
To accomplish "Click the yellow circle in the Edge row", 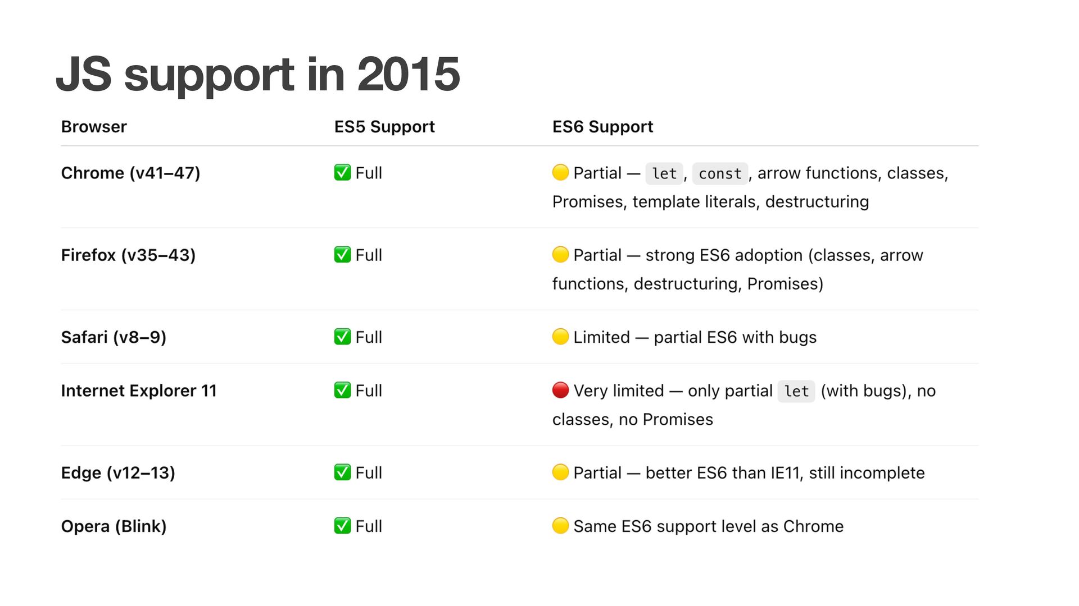I will (560, 472).
